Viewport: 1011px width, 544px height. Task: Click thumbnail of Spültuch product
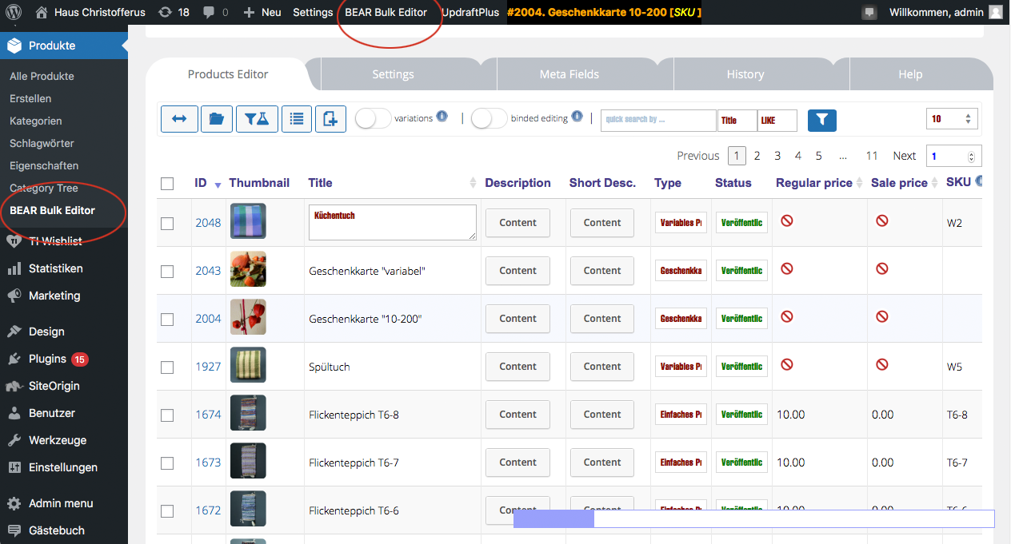(248, 365)
